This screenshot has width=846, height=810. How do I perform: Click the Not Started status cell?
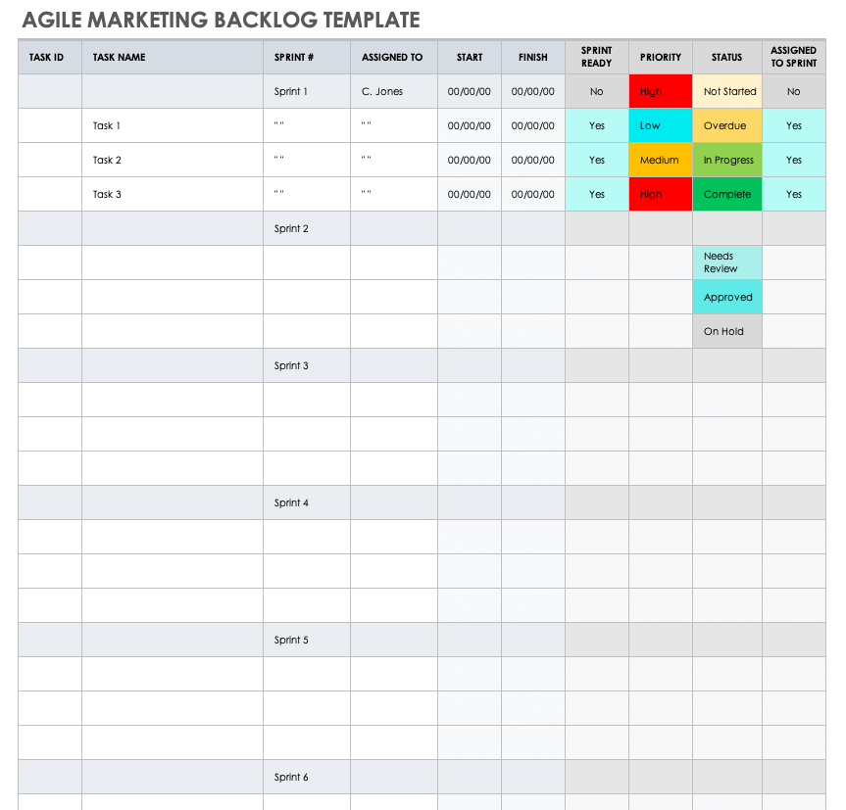point(727,91)
